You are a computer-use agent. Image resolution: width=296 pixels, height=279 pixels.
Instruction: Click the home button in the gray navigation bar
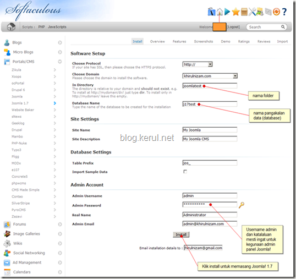(11, 26)
